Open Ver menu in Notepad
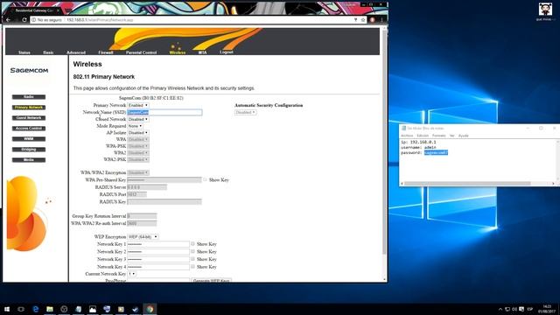560x315 pixels. coord(451,136)
